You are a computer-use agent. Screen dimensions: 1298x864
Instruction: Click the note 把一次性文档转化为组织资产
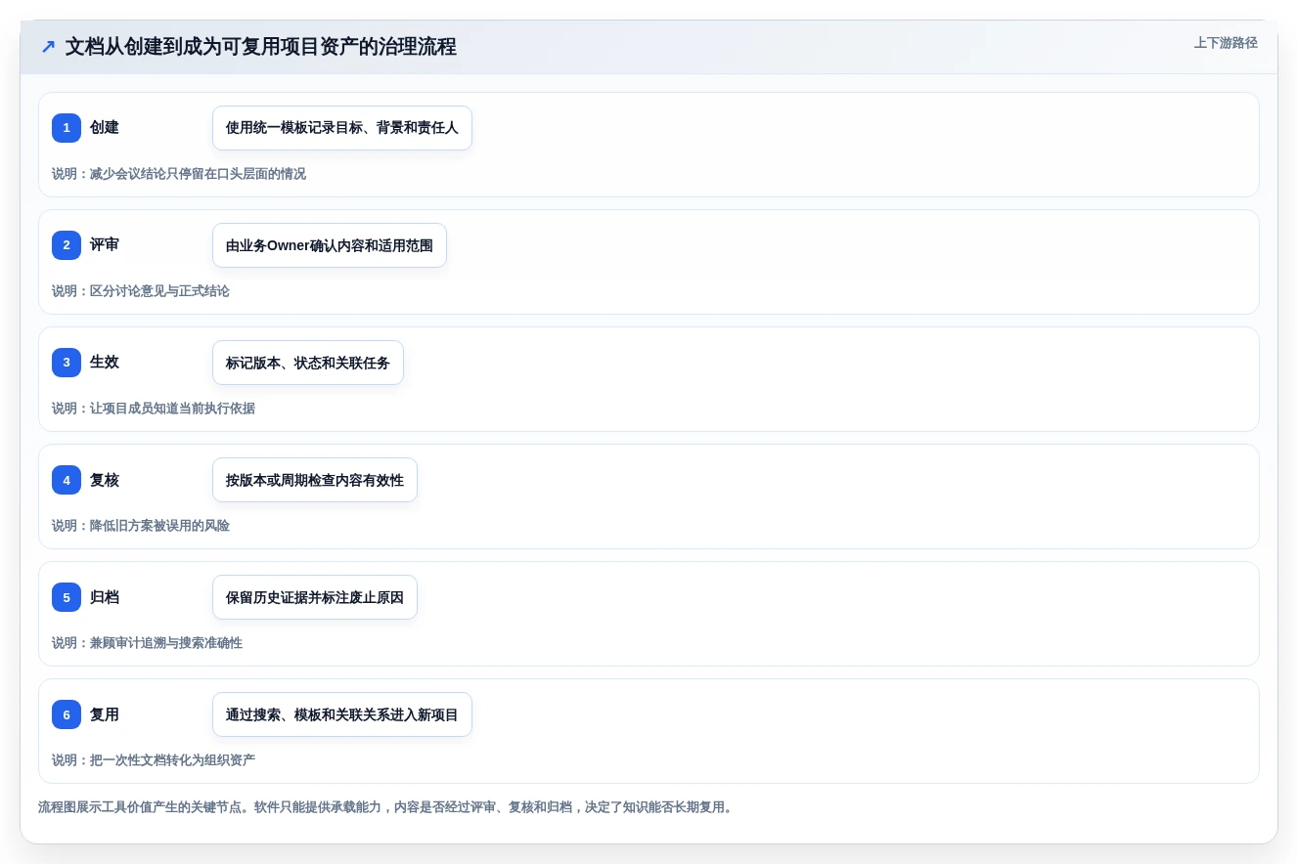click(154, 760)
